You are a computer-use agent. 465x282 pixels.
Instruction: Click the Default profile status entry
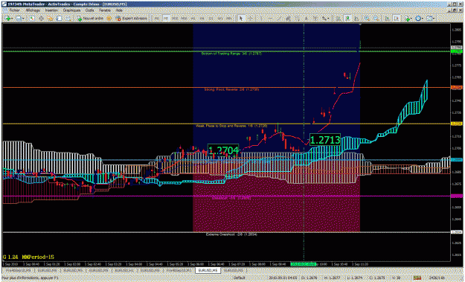pyautogui.click(x=240, y=278)
